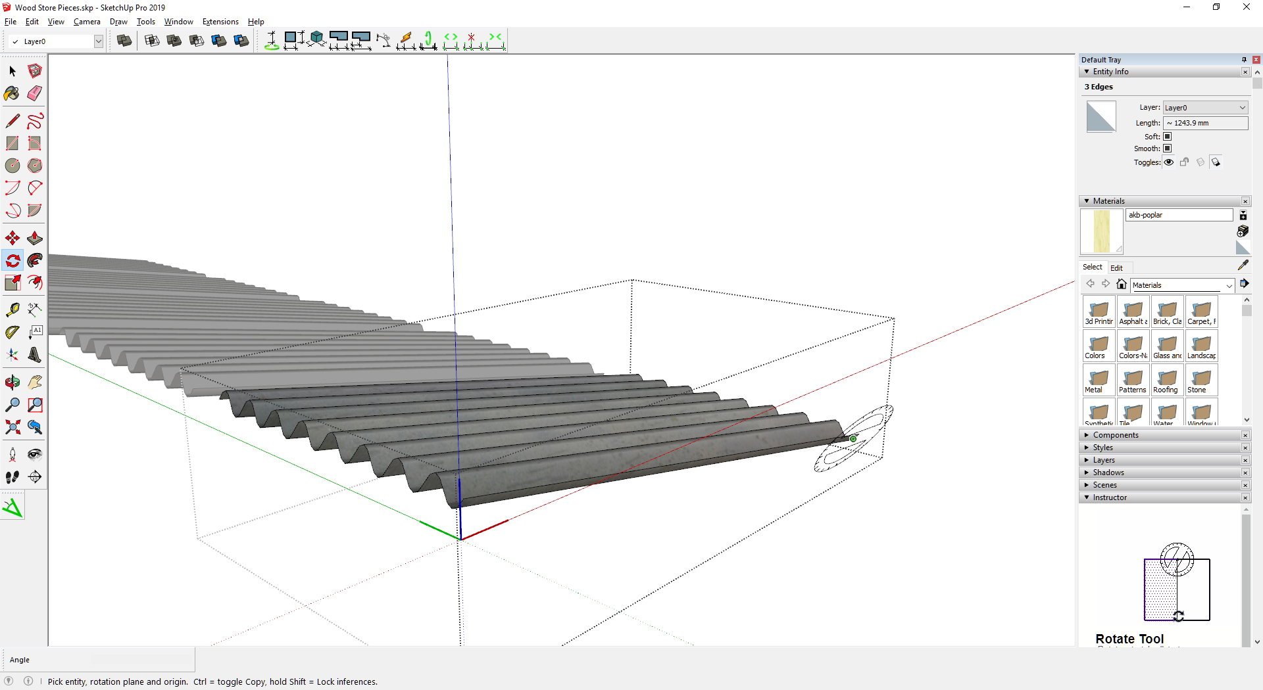Pick the Paint Bucket tool

coord(12,93)
